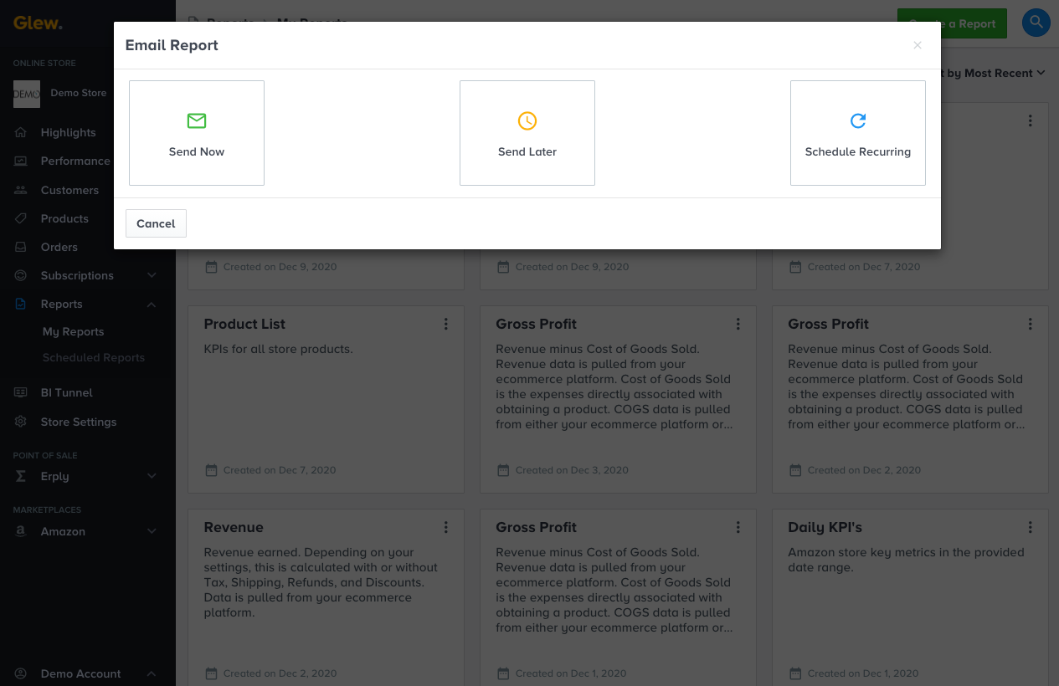This screenshot has height=686, width=1059.
Task: Click the yellow clock icon
Action: 527,121
